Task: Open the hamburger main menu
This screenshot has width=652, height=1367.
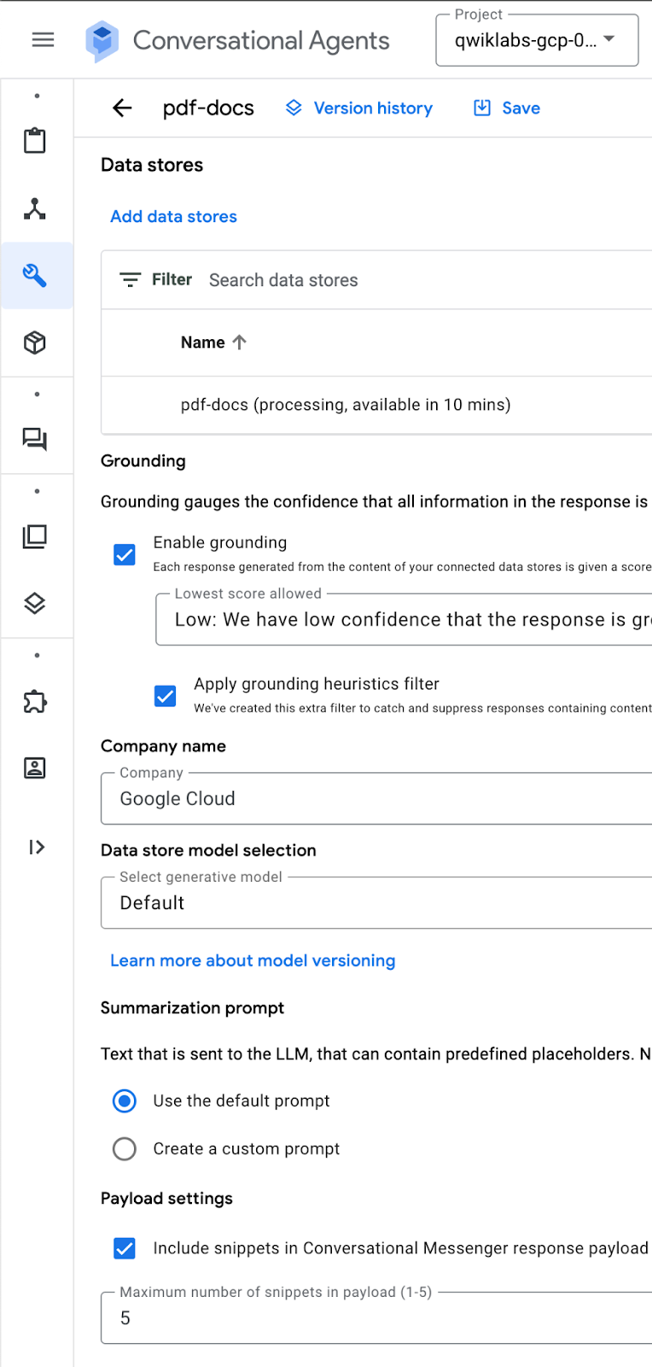Action: (43, 40)
